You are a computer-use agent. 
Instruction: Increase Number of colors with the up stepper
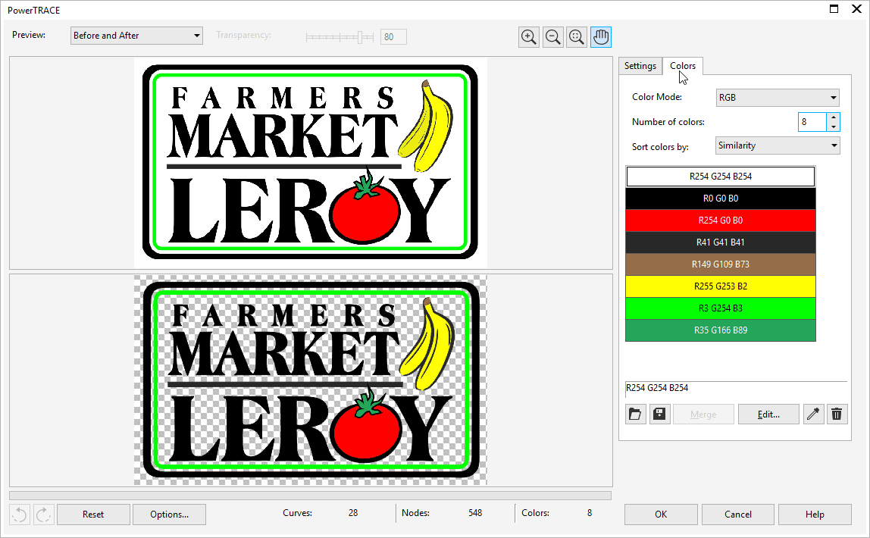coord(832,117)
